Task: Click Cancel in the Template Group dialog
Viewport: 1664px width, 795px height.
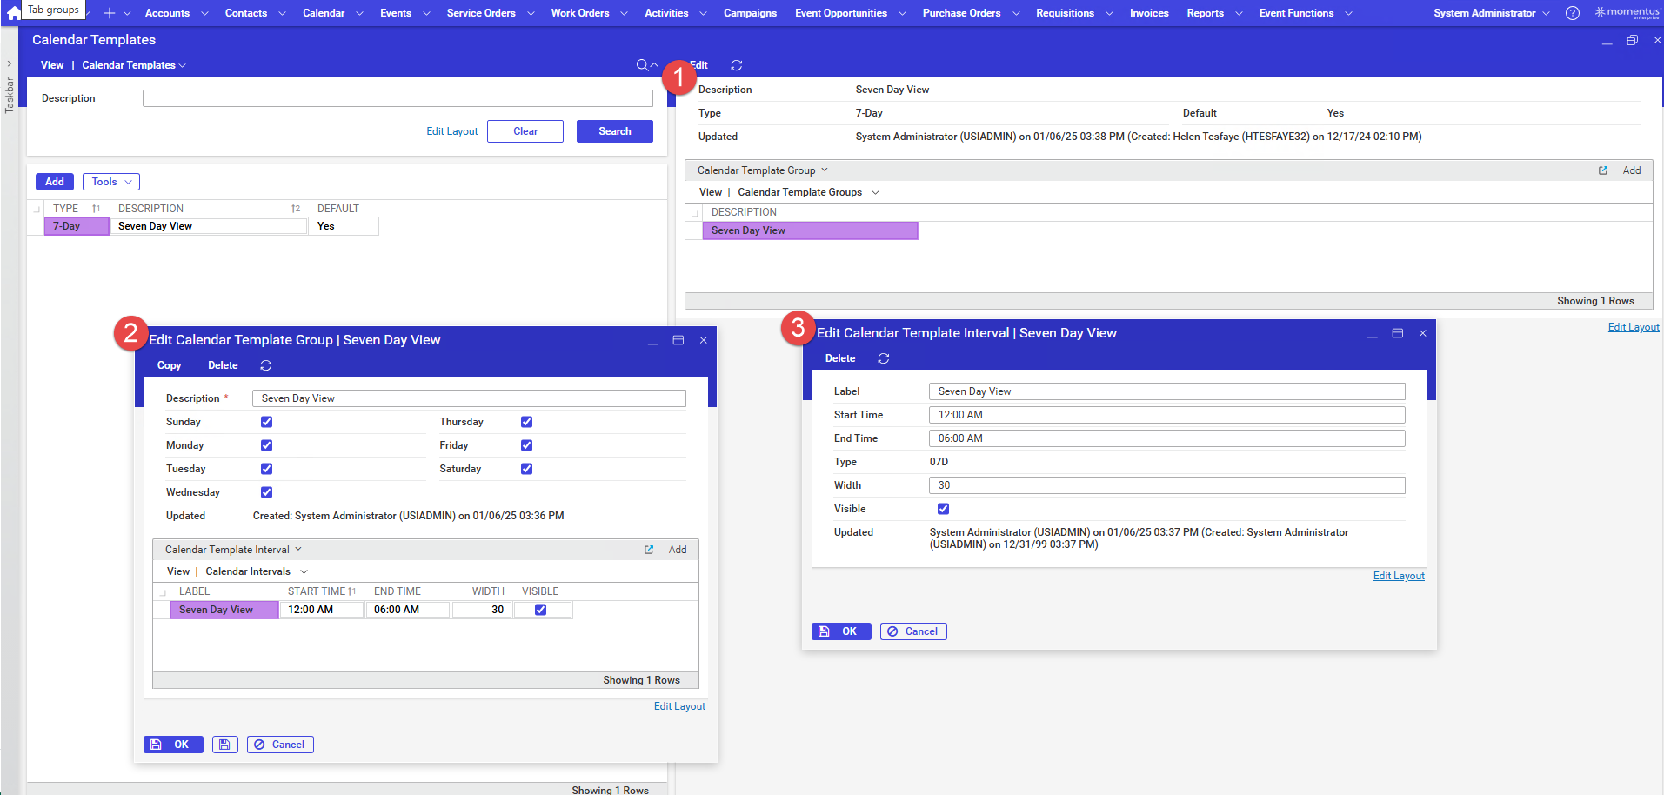Action: [x=280, y=745]
